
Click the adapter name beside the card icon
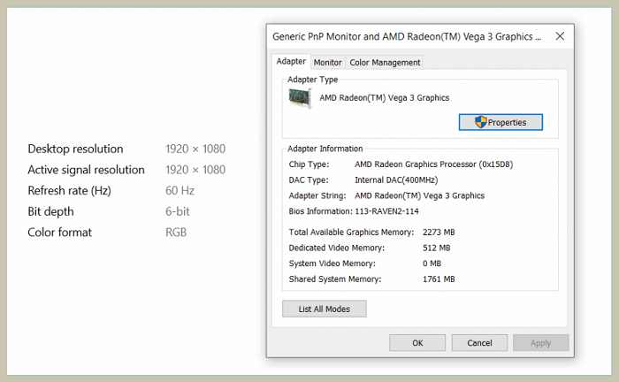click(385, 98)
